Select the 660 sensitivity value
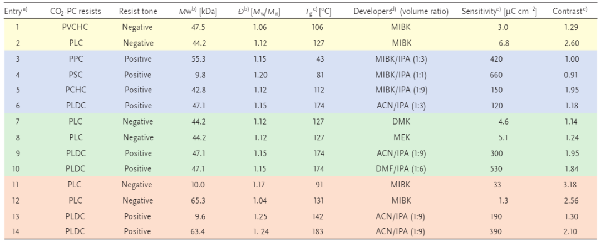Screen dimensions: 601x243 click(502, 74)
